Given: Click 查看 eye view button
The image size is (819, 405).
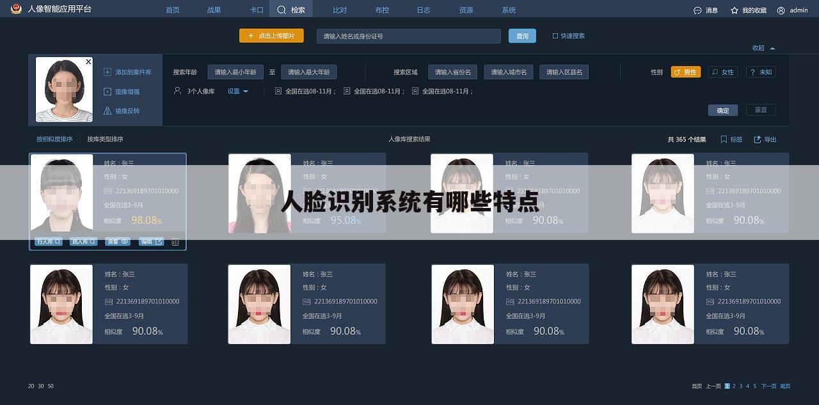Looking at the screenshot, I should (117, 241).
